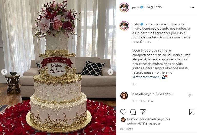Click pato username in post header

click(135, 7)
